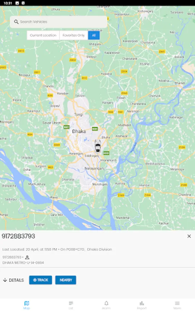Viewport: 195px width, 312px height.
Task: Open the More hamburger menu icon
Action: pyautogui.click(x=177, y=303)
